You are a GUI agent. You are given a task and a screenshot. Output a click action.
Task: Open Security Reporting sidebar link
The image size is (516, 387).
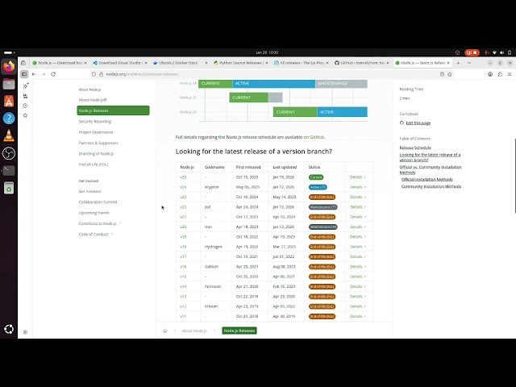point(95,122)
